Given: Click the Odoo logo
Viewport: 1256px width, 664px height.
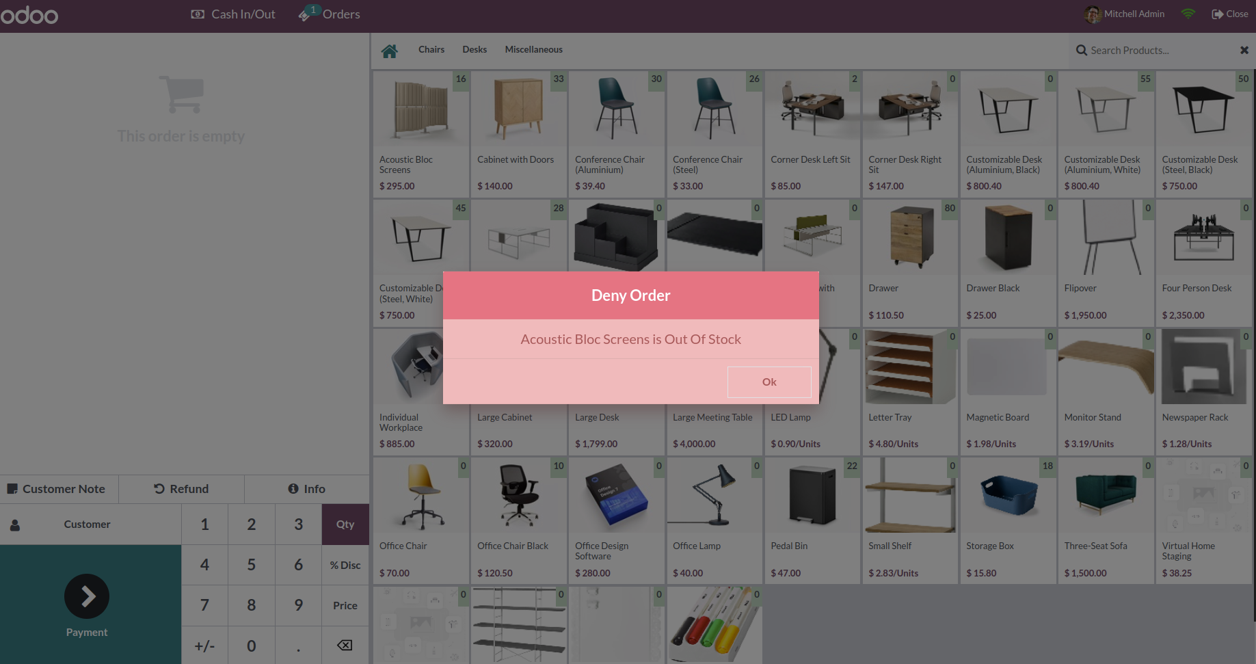Looking at the screenshot, I should (x=29, y=14).
